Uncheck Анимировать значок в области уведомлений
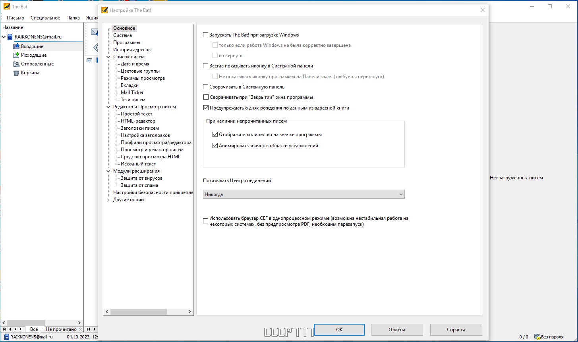Image resolution: width=578 pixels, height=342 pixels. (215, 146)
